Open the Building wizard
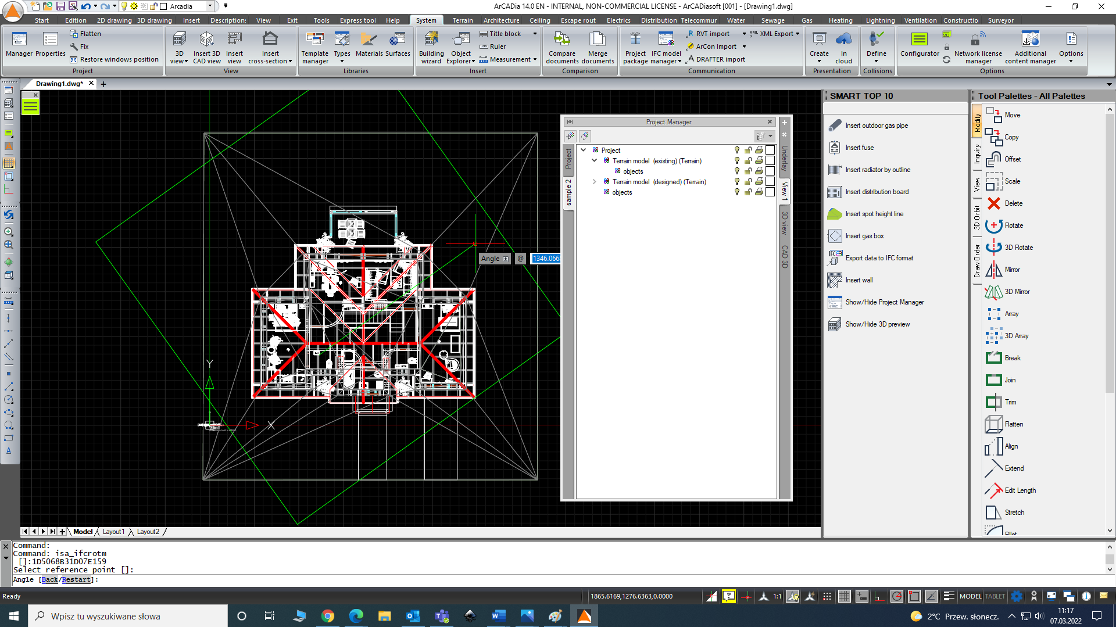 pos(431,48)
